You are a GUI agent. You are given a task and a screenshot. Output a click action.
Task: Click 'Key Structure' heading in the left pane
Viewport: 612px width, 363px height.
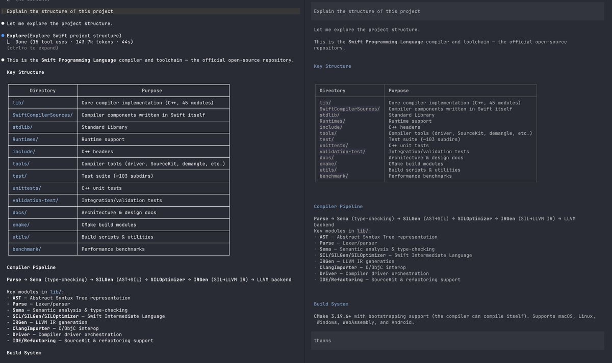click(25, 72)
